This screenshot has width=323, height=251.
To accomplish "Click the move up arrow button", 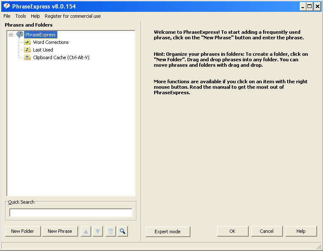I will pyautogui.click(x=86, y=231).
